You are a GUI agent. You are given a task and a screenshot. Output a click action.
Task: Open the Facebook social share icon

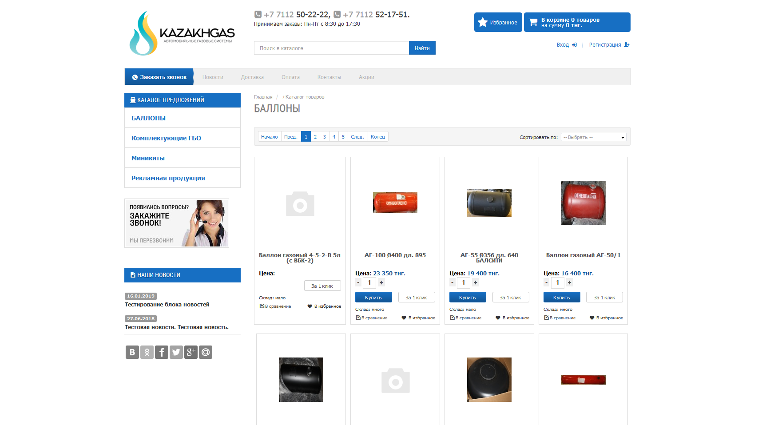tap(162, 352)
